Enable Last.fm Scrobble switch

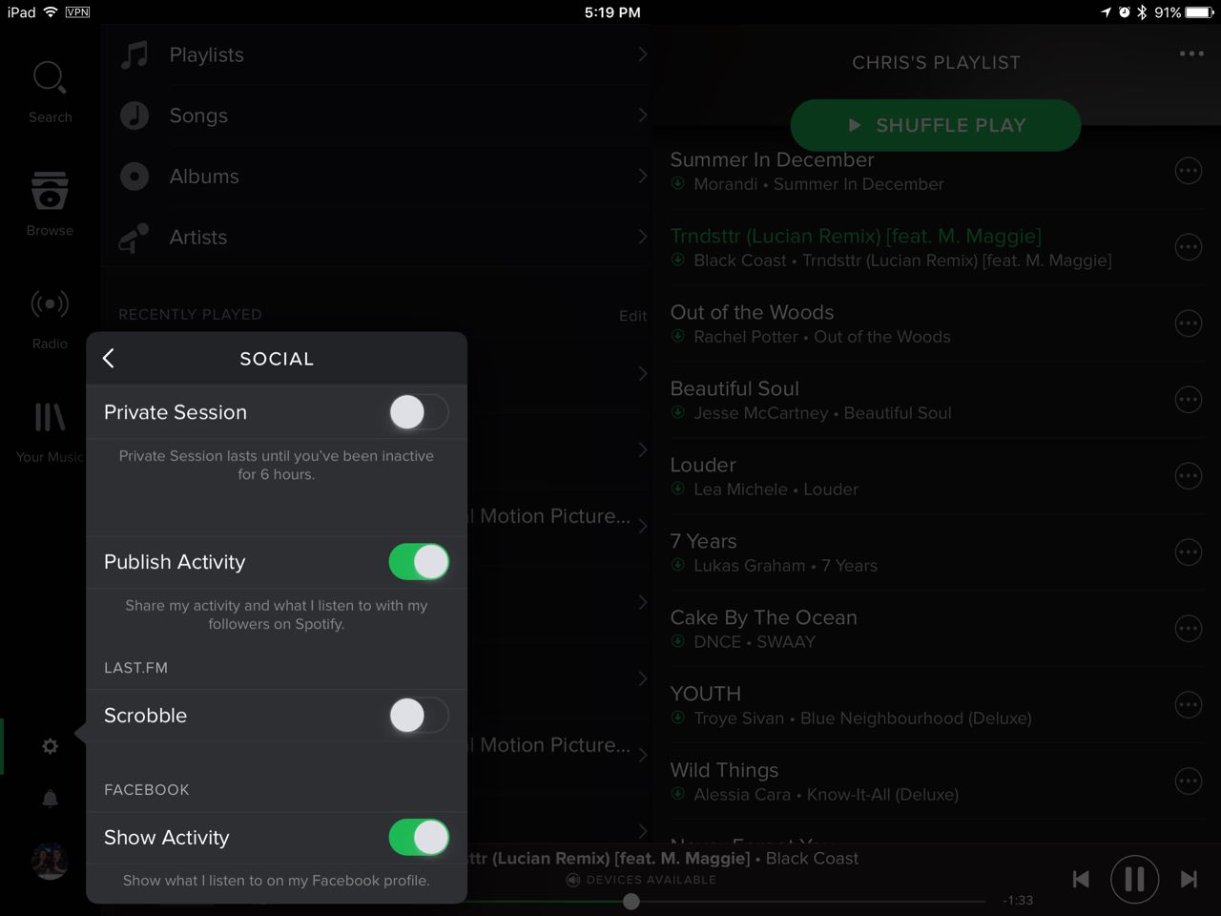pyautogui.click(x=419, y=716)
